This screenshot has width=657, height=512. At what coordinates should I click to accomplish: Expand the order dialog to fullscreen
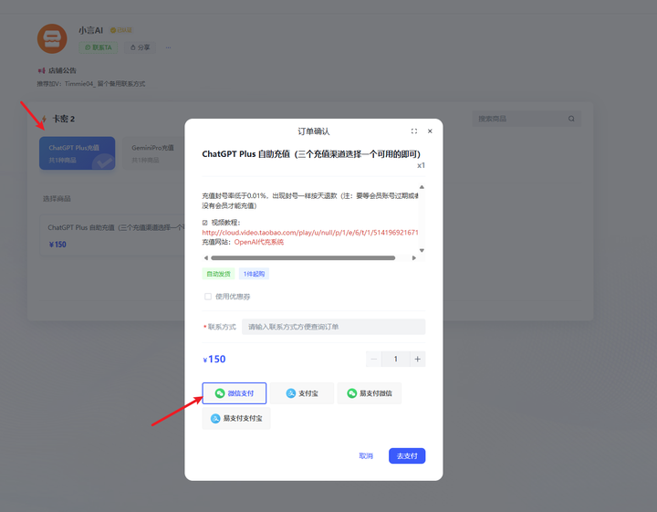(x=414, y=131)
